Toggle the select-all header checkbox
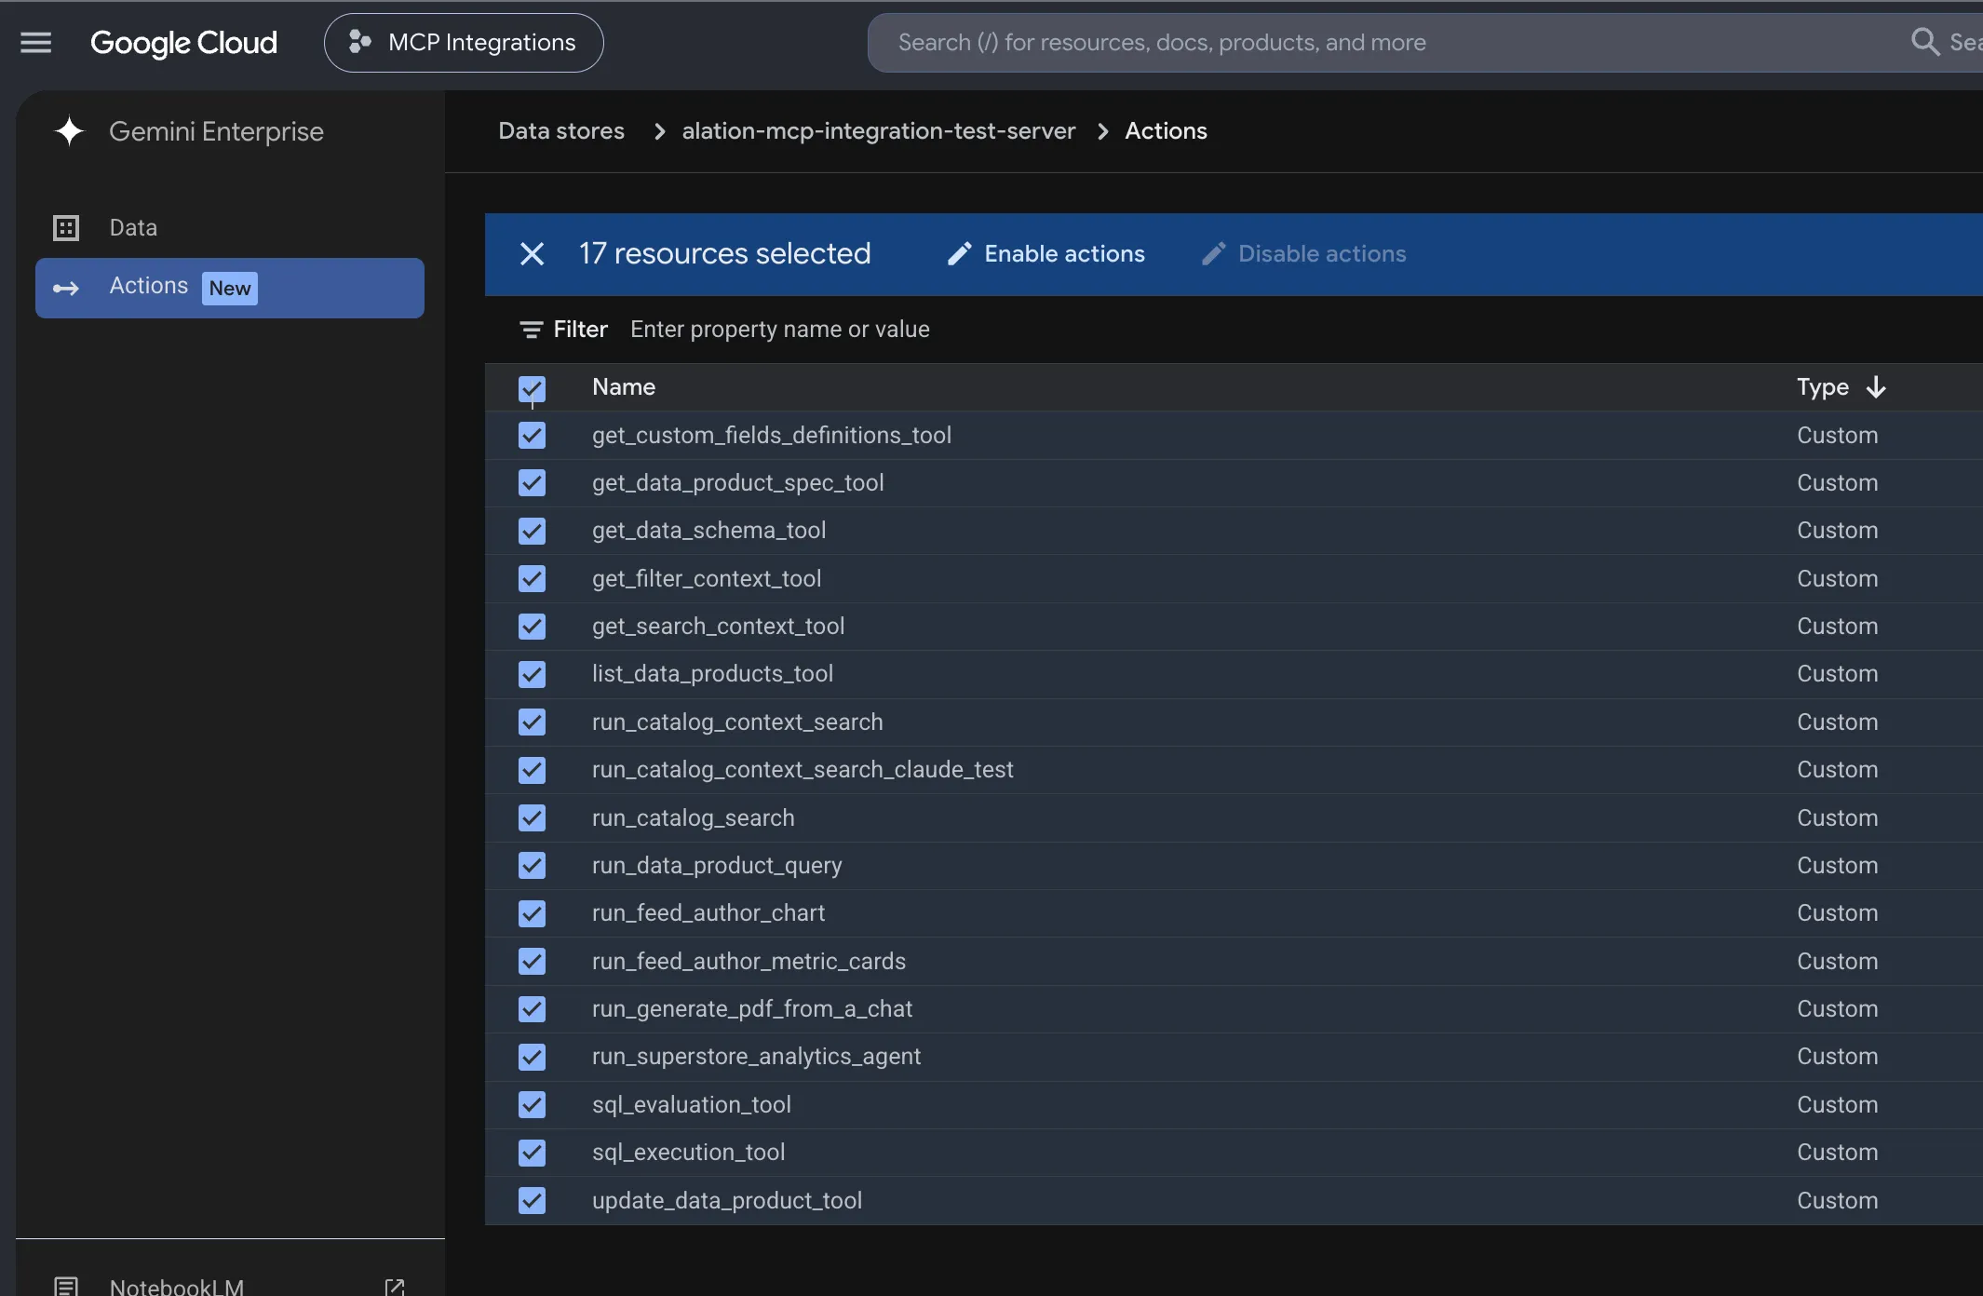Screen dimensions: 1983x1296 (x=532, y=389)
